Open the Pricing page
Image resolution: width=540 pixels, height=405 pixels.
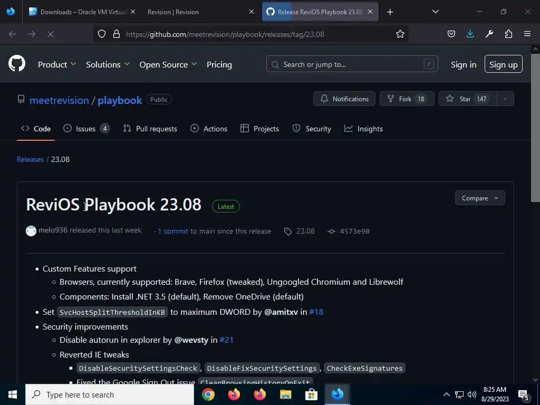point(219,64)
